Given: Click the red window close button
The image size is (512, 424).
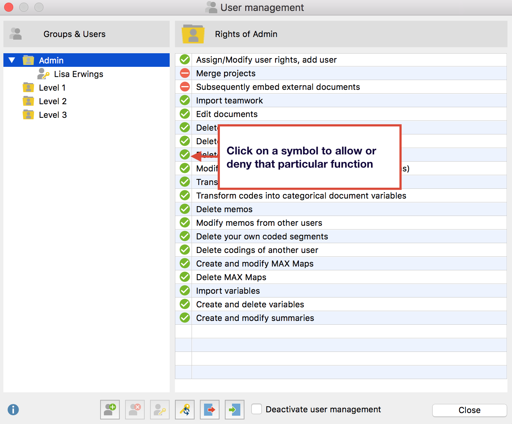Looking at the screenshot, I should click(x=9, y=7).
